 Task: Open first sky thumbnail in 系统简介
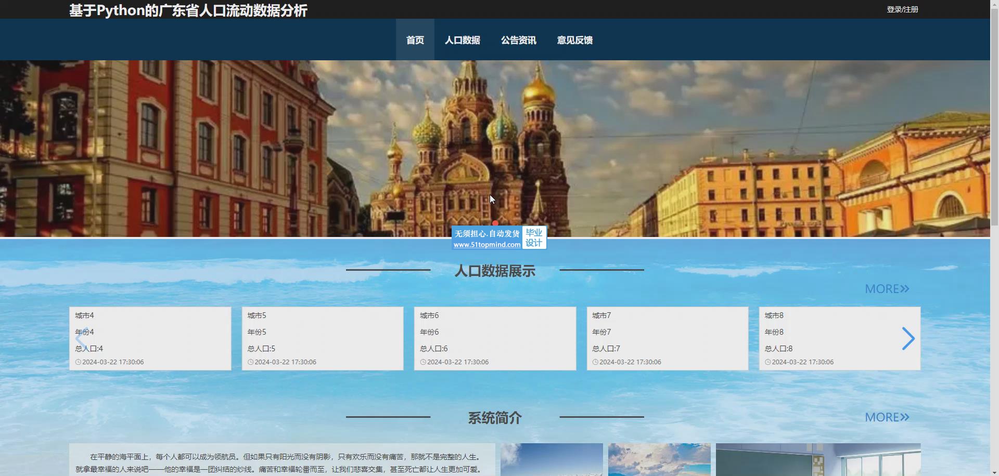552,459
